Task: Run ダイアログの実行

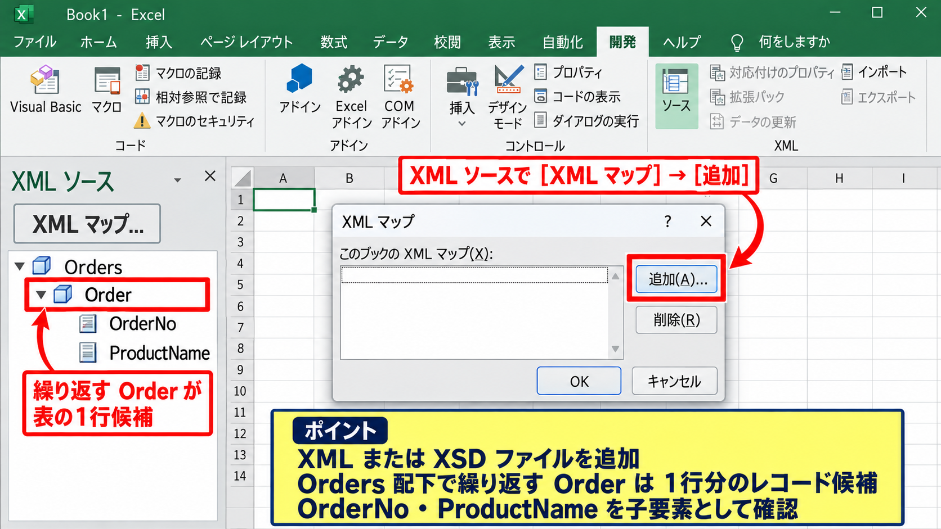Action: 586,120
